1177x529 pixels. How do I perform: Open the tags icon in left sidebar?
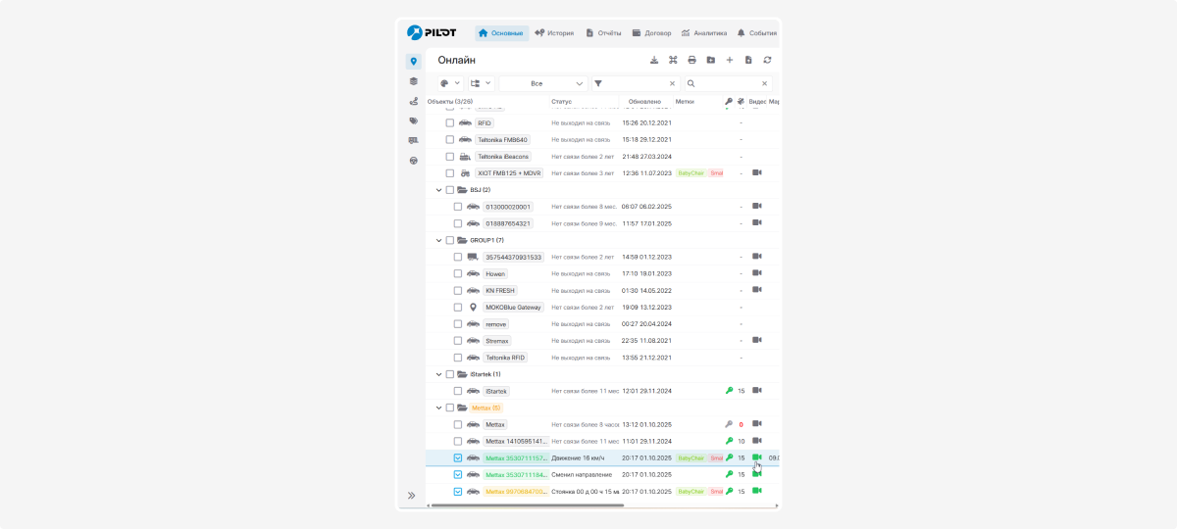pyautogui.click(x=413, y=120)
